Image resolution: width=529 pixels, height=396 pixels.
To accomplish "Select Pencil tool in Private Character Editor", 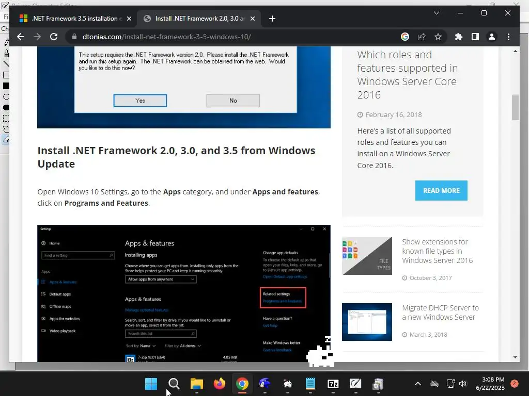I will pos(6,42).
